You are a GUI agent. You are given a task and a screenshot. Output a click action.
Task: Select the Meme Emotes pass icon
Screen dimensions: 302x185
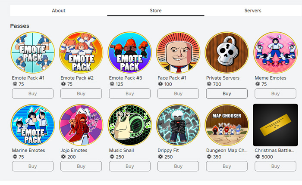click(275, 53)
